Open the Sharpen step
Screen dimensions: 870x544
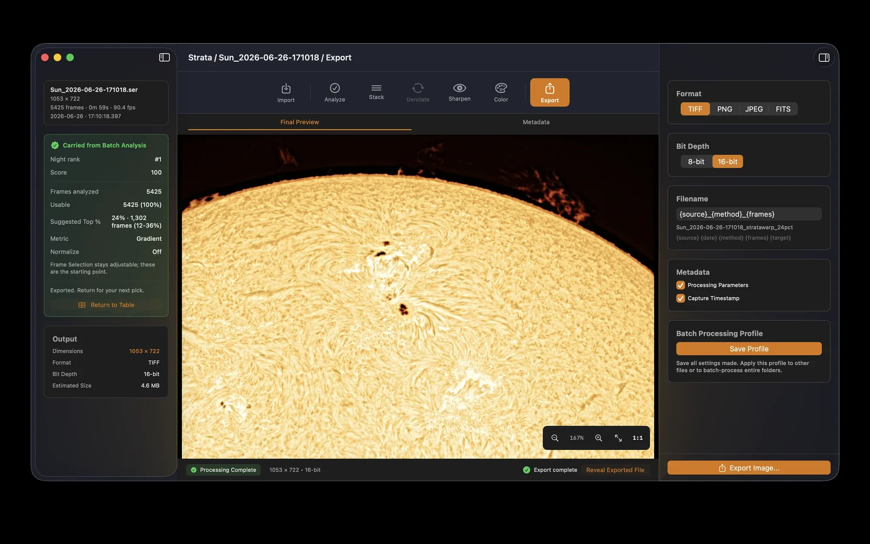click(459, 93)
